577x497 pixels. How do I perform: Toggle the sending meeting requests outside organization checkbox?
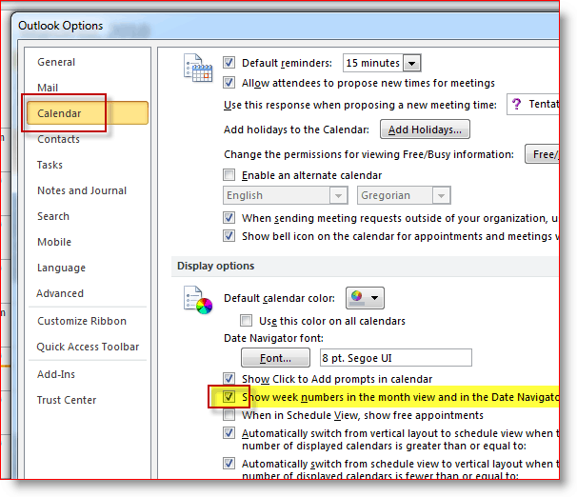[x=229, y=218]
